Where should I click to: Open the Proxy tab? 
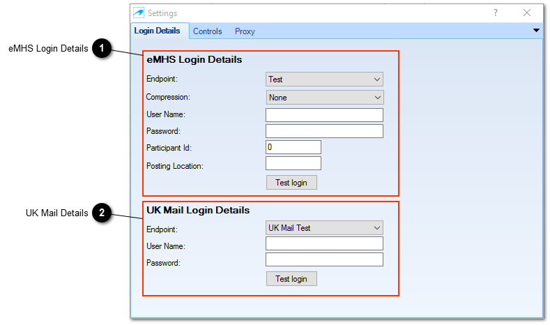coord(245,31)
